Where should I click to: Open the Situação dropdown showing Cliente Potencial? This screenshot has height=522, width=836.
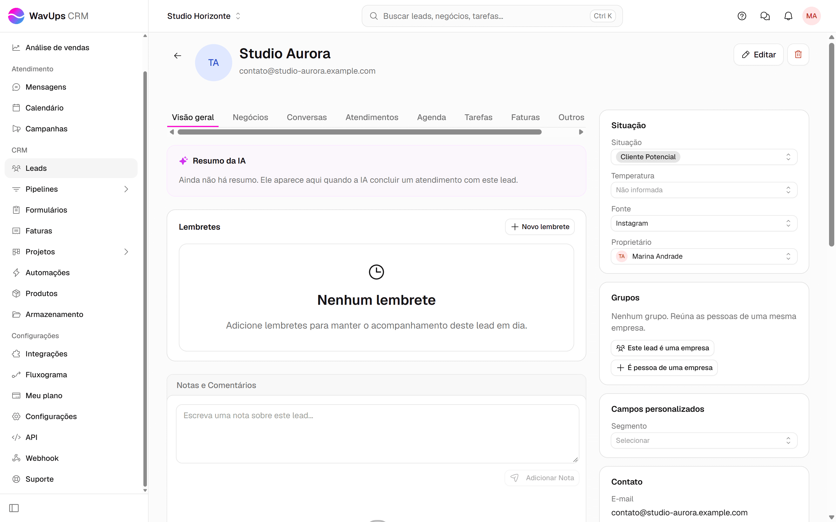pos(704,157)
